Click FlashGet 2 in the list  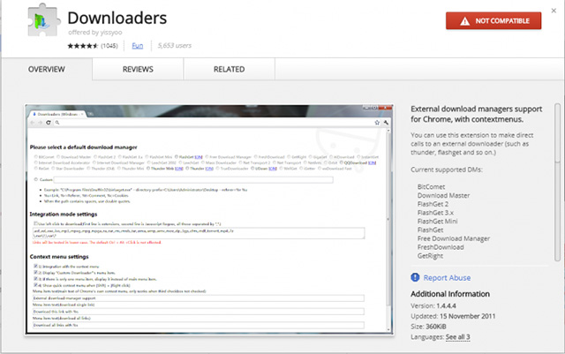433,204
